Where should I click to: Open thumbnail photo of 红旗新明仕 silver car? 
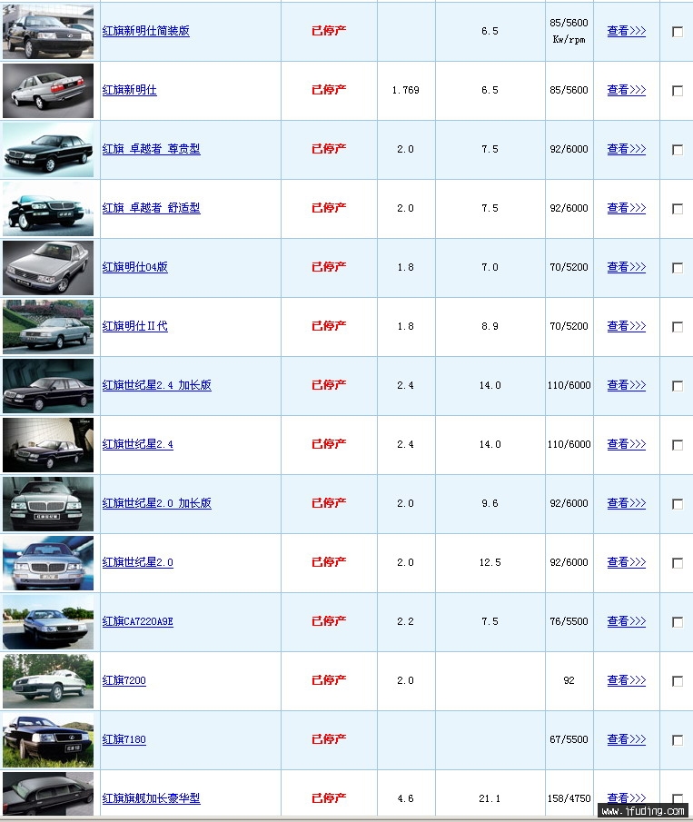(x=48, y=91)
